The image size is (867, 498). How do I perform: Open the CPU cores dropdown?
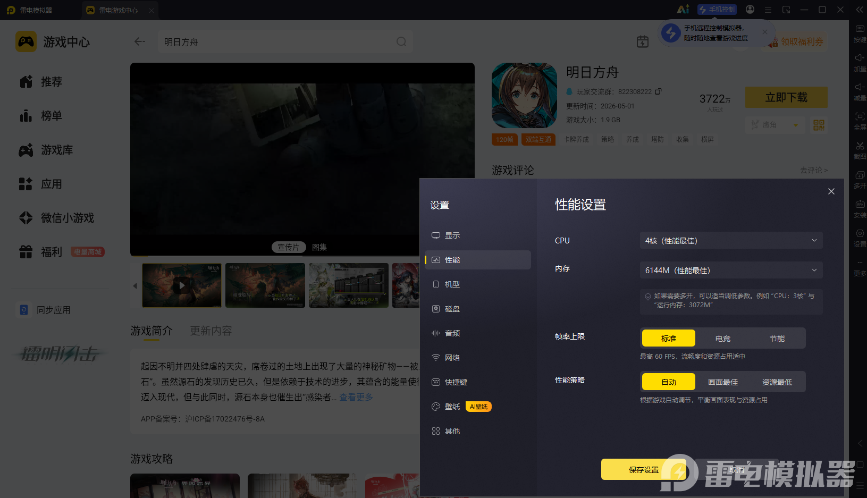(731, 240)
